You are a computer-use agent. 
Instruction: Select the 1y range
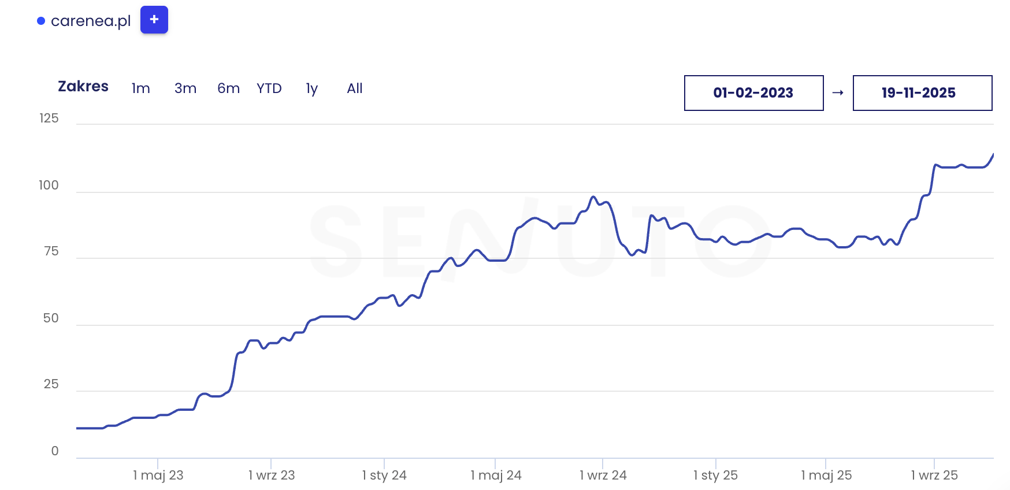tap(311, 88)
